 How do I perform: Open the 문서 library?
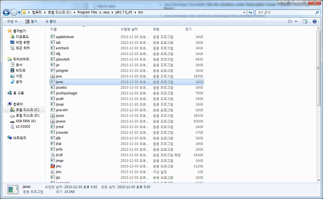click(16, 65)
